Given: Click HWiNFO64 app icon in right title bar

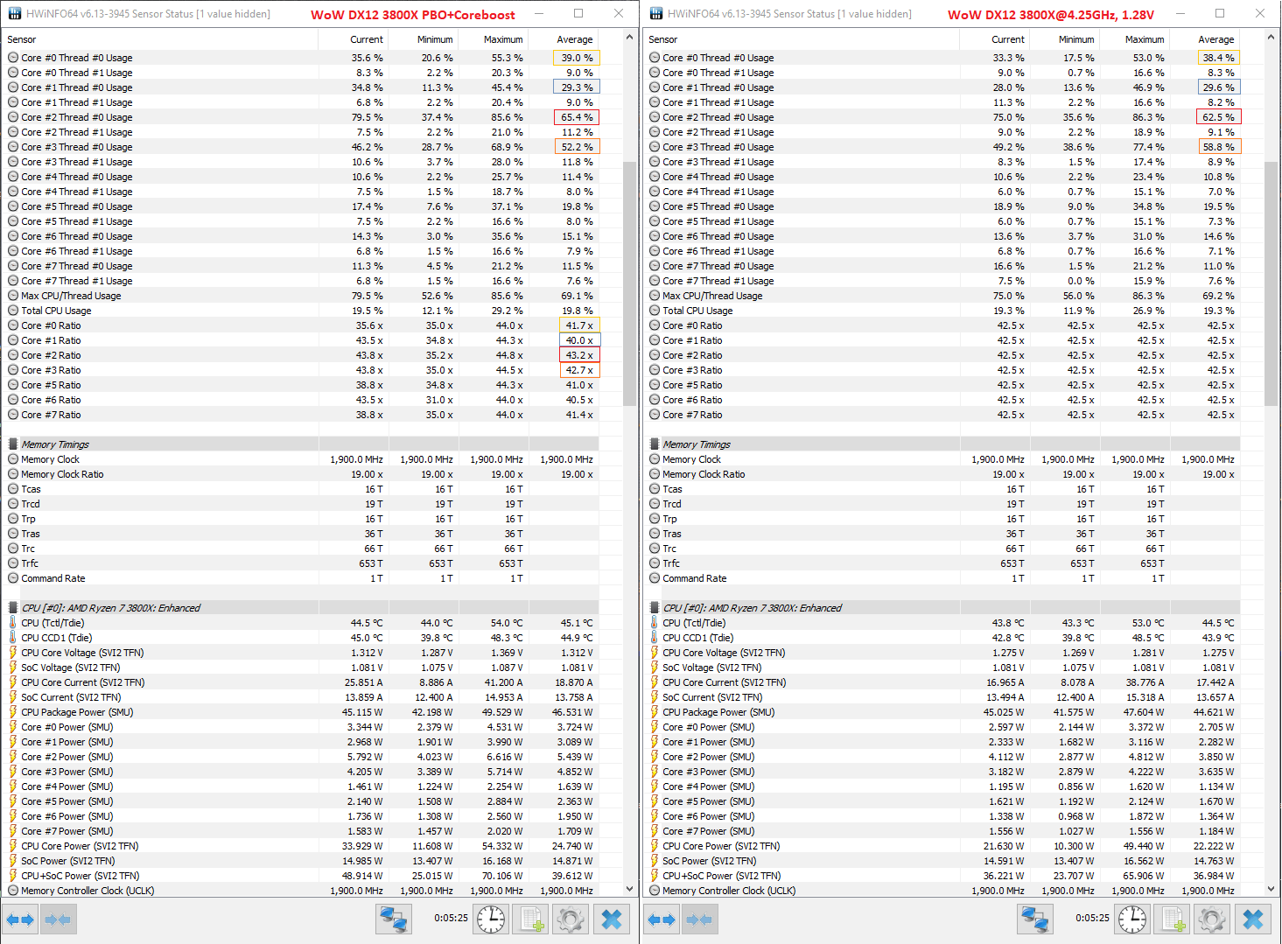Looking at the screenshot, I should tap(655, 14).
